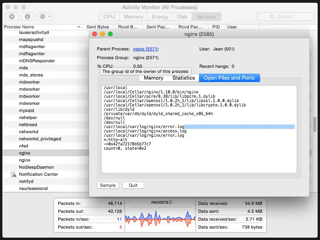Close the nginx (2585) inspector window

pyautogui.click(x=95, y=34)
